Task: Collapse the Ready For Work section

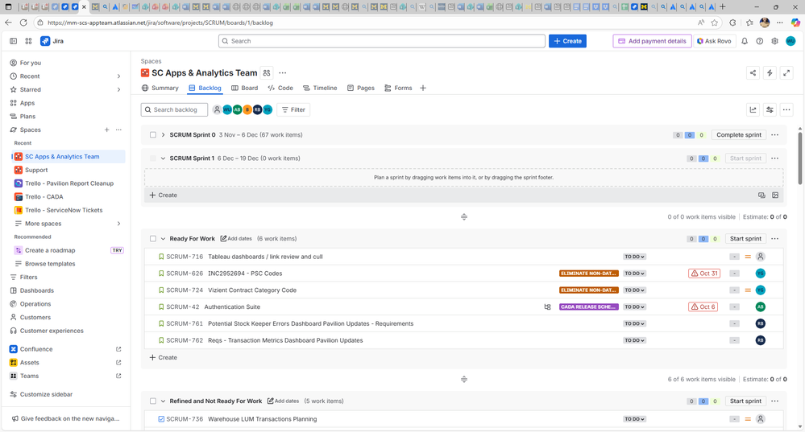Action: pyautogui.click(x=164, y=239)
